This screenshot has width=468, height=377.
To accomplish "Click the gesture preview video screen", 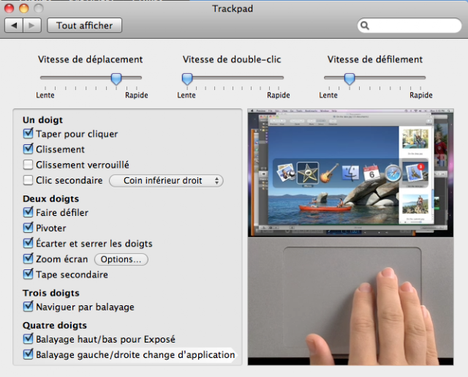I will (x=350, y=173).
